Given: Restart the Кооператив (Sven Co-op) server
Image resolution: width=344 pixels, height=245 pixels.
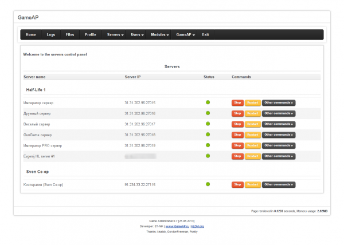Looking at the screenshot, I should coord(252,184).
